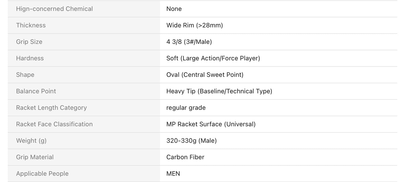Viewport: 405px width, 182px height.
Task: Select the MEN value text
Action: (173, 174)
